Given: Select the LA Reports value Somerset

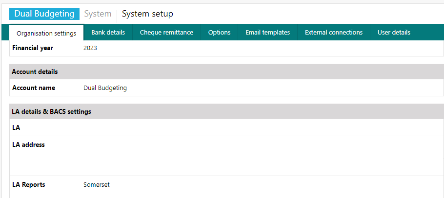Looking at the screenshot, I should pos(97,185).
